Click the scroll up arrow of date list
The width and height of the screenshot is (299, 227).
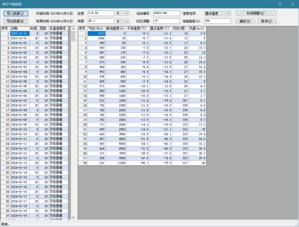(73, 29)
